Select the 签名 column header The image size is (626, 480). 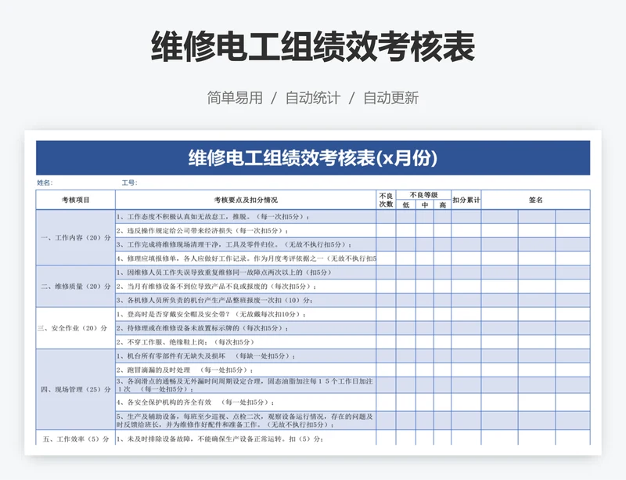535,200
